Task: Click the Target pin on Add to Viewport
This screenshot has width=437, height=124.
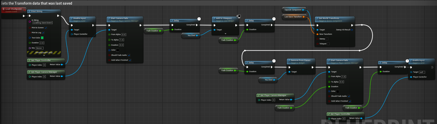Action: click(x=214, y=30)
